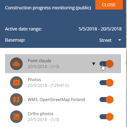Click the CLOSE button
The width and height of the screenshot is (127, 127).
(x=109, y=5)
